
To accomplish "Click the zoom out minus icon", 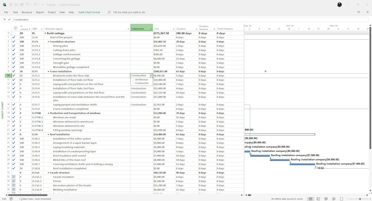I will point(347,199).
